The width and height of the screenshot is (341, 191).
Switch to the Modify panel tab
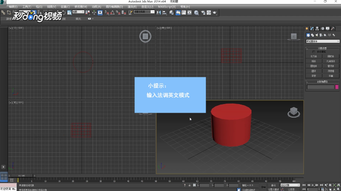click(x=312, y=29)
